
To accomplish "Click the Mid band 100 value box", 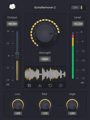I will coord(45,113).
